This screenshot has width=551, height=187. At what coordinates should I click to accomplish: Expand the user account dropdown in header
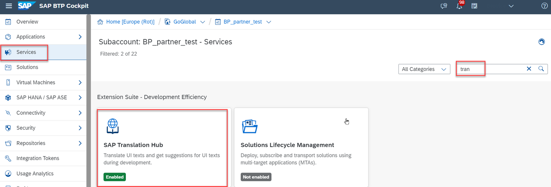[511, 6]
